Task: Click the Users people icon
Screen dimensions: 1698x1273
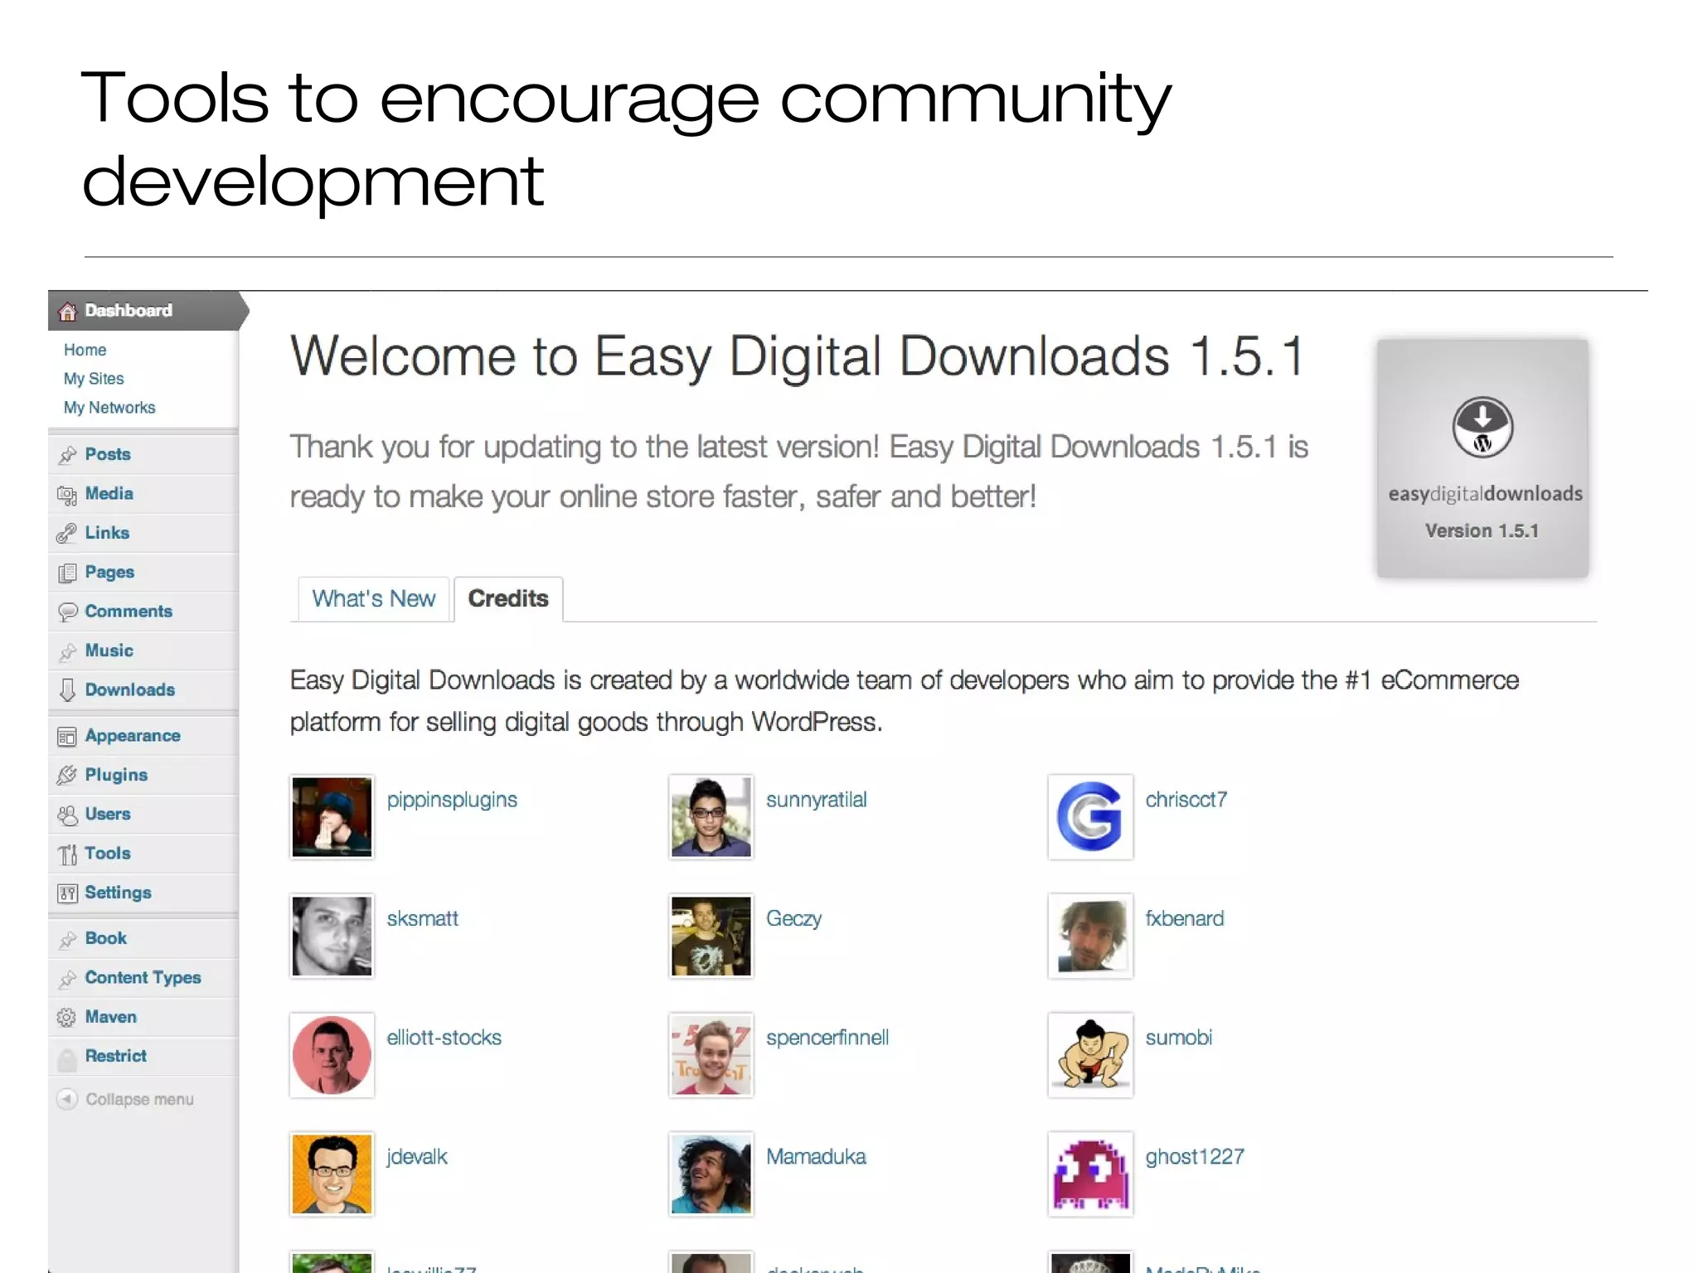Action: coord(67,815)
